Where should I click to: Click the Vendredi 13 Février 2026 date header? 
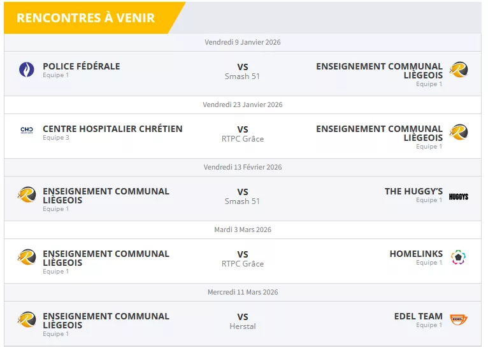[x=243, y=167]
